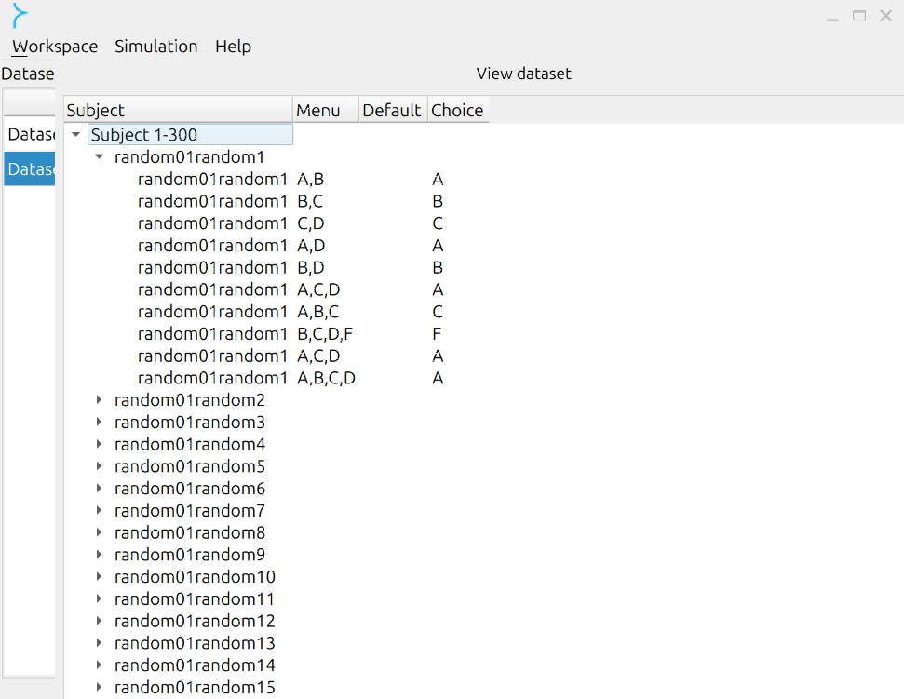
Task: Expand the random01random12 node
Action: click(100, 621)
